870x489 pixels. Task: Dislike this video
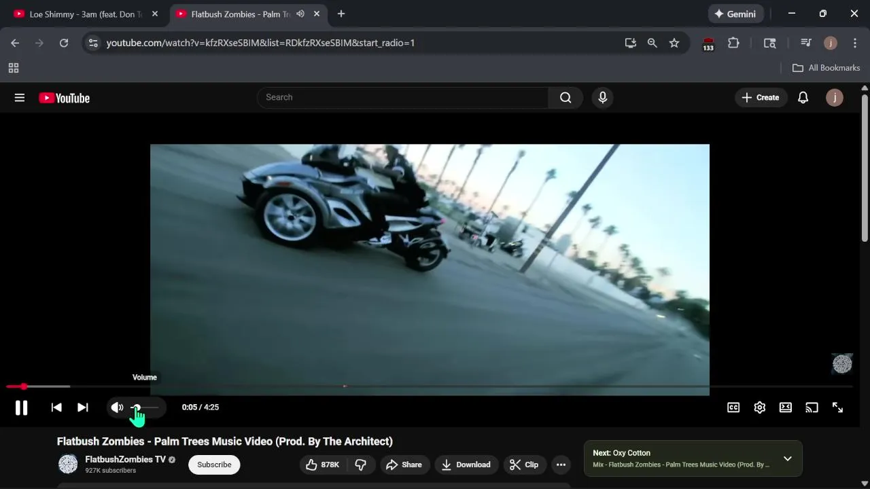coord(361,465)
